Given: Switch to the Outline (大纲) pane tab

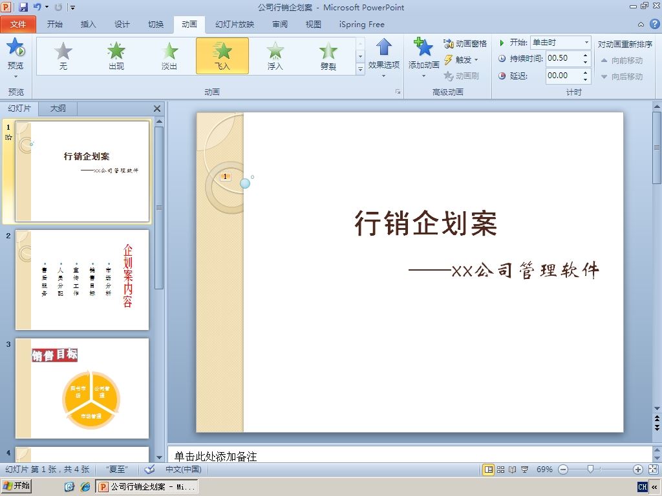Looking at the screenshot, I should pos(58,108).
